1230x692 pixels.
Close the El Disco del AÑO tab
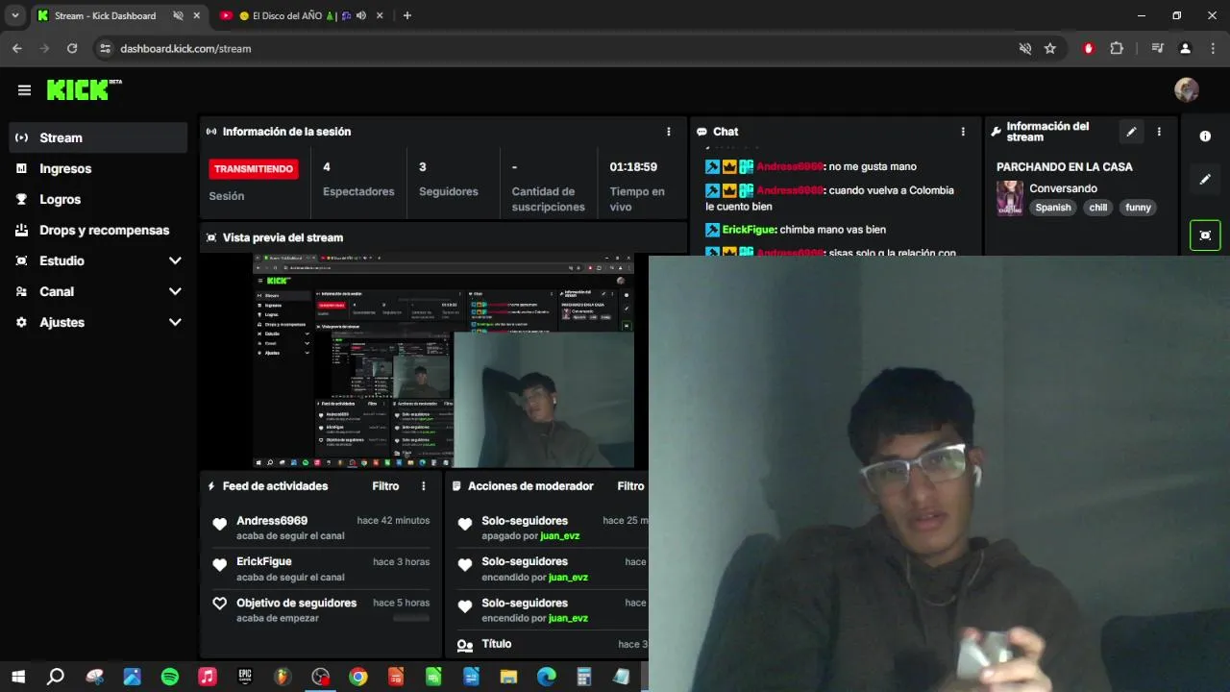click(x=381, y=15)
